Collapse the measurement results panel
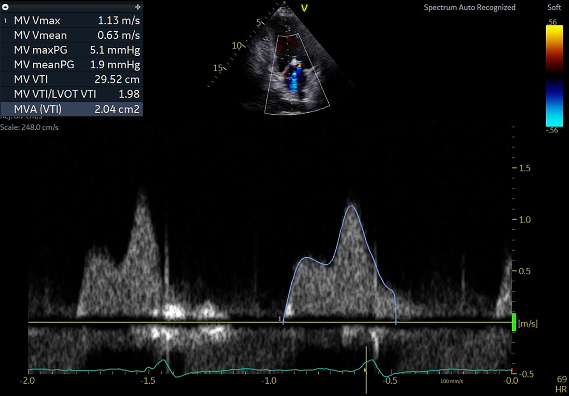This screenshot has width=569, height=396. click(x=5, y=7)
